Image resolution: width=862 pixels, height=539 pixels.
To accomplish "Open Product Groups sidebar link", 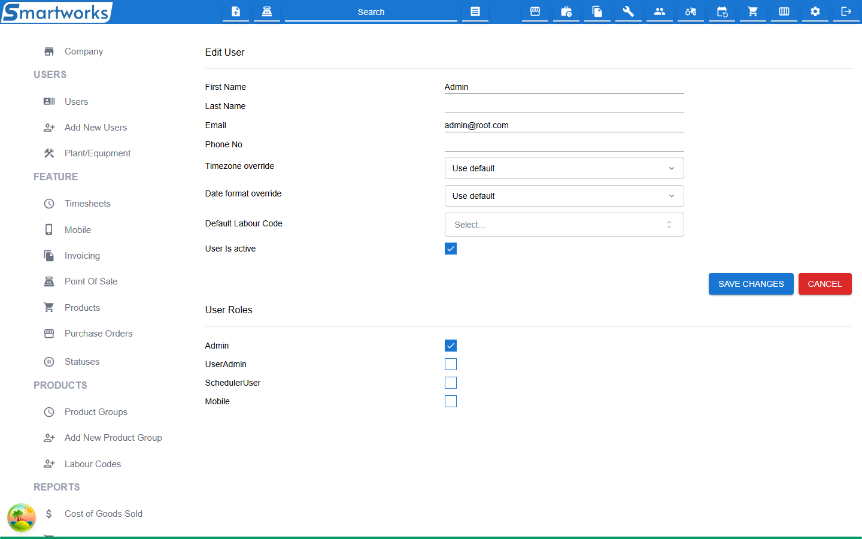I will pyautogui.click(x=96, y=412).
